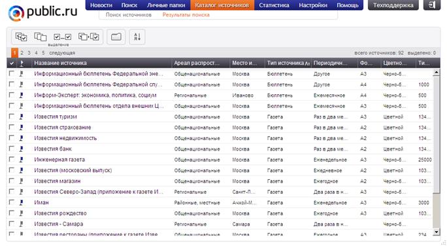The height and width of the screenshot is (246, 447).
Task: Click current page 1 in pagination
Action: coord(14,53)
